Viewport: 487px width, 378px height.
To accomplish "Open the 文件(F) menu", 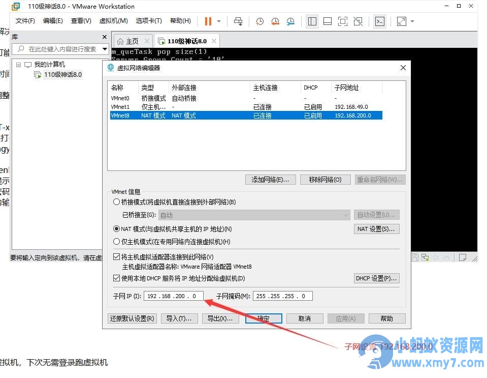I will (25, 21).
